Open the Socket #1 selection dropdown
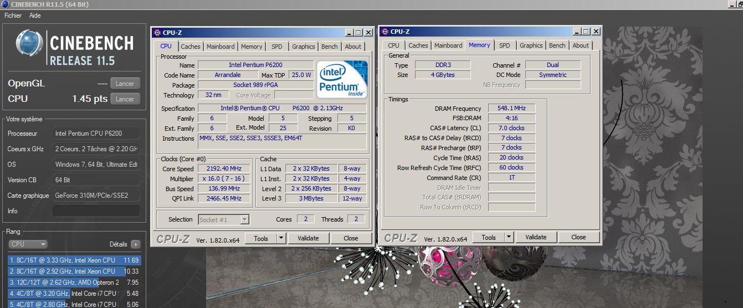743x308 pixels. 224,220
